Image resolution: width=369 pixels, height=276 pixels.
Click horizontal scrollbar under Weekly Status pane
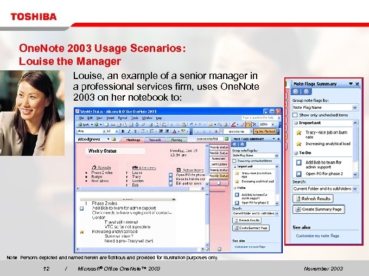[141, 188]
